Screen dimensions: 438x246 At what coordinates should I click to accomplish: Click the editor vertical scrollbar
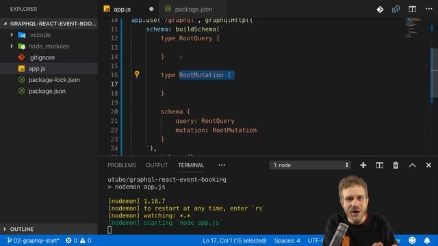(434, 72)
